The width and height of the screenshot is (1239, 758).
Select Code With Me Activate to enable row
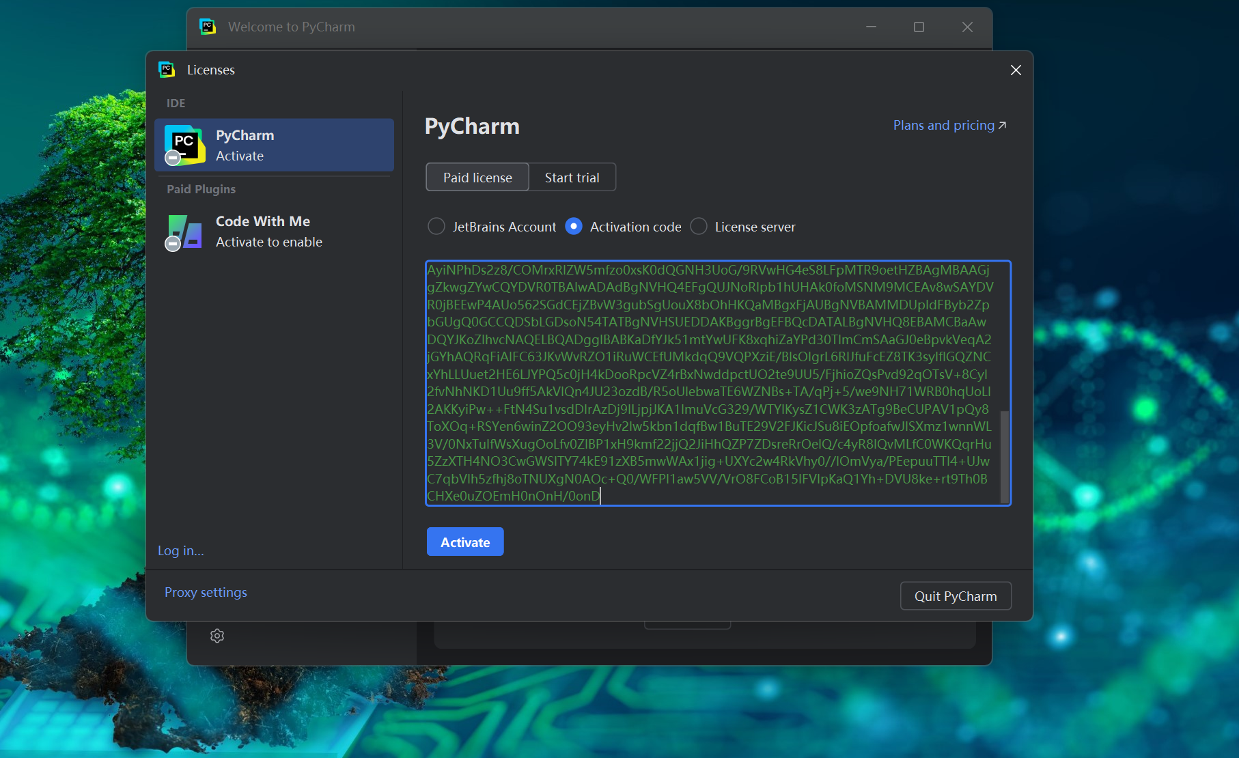tap(274, 231)
